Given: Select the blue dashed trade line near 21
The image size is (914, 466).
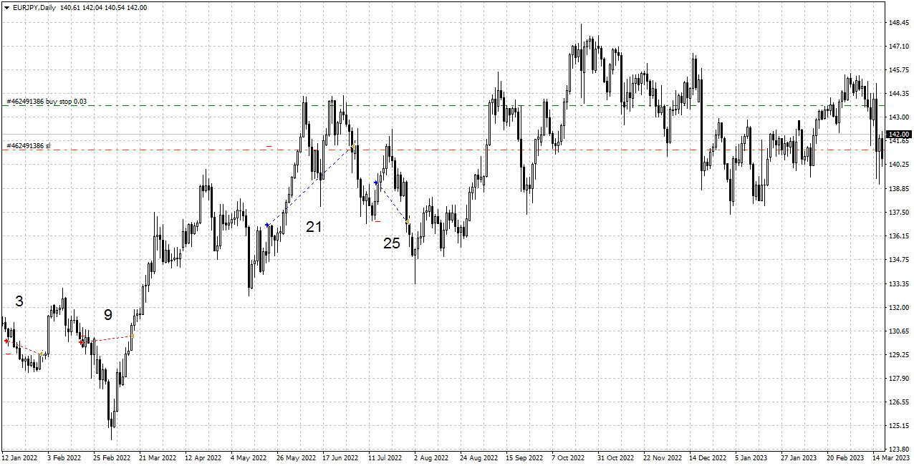Looking at the screenshot, I should pos(309,187).
